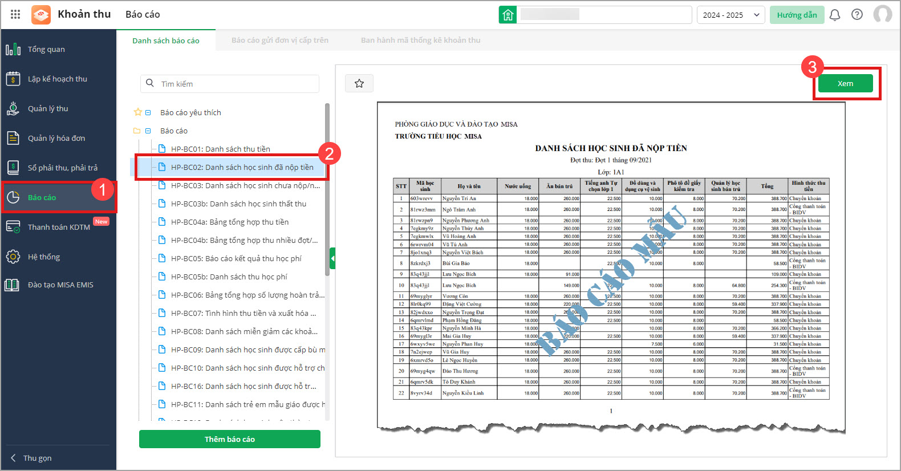Collapse sidebar with Thu gọn

(37, 458)
